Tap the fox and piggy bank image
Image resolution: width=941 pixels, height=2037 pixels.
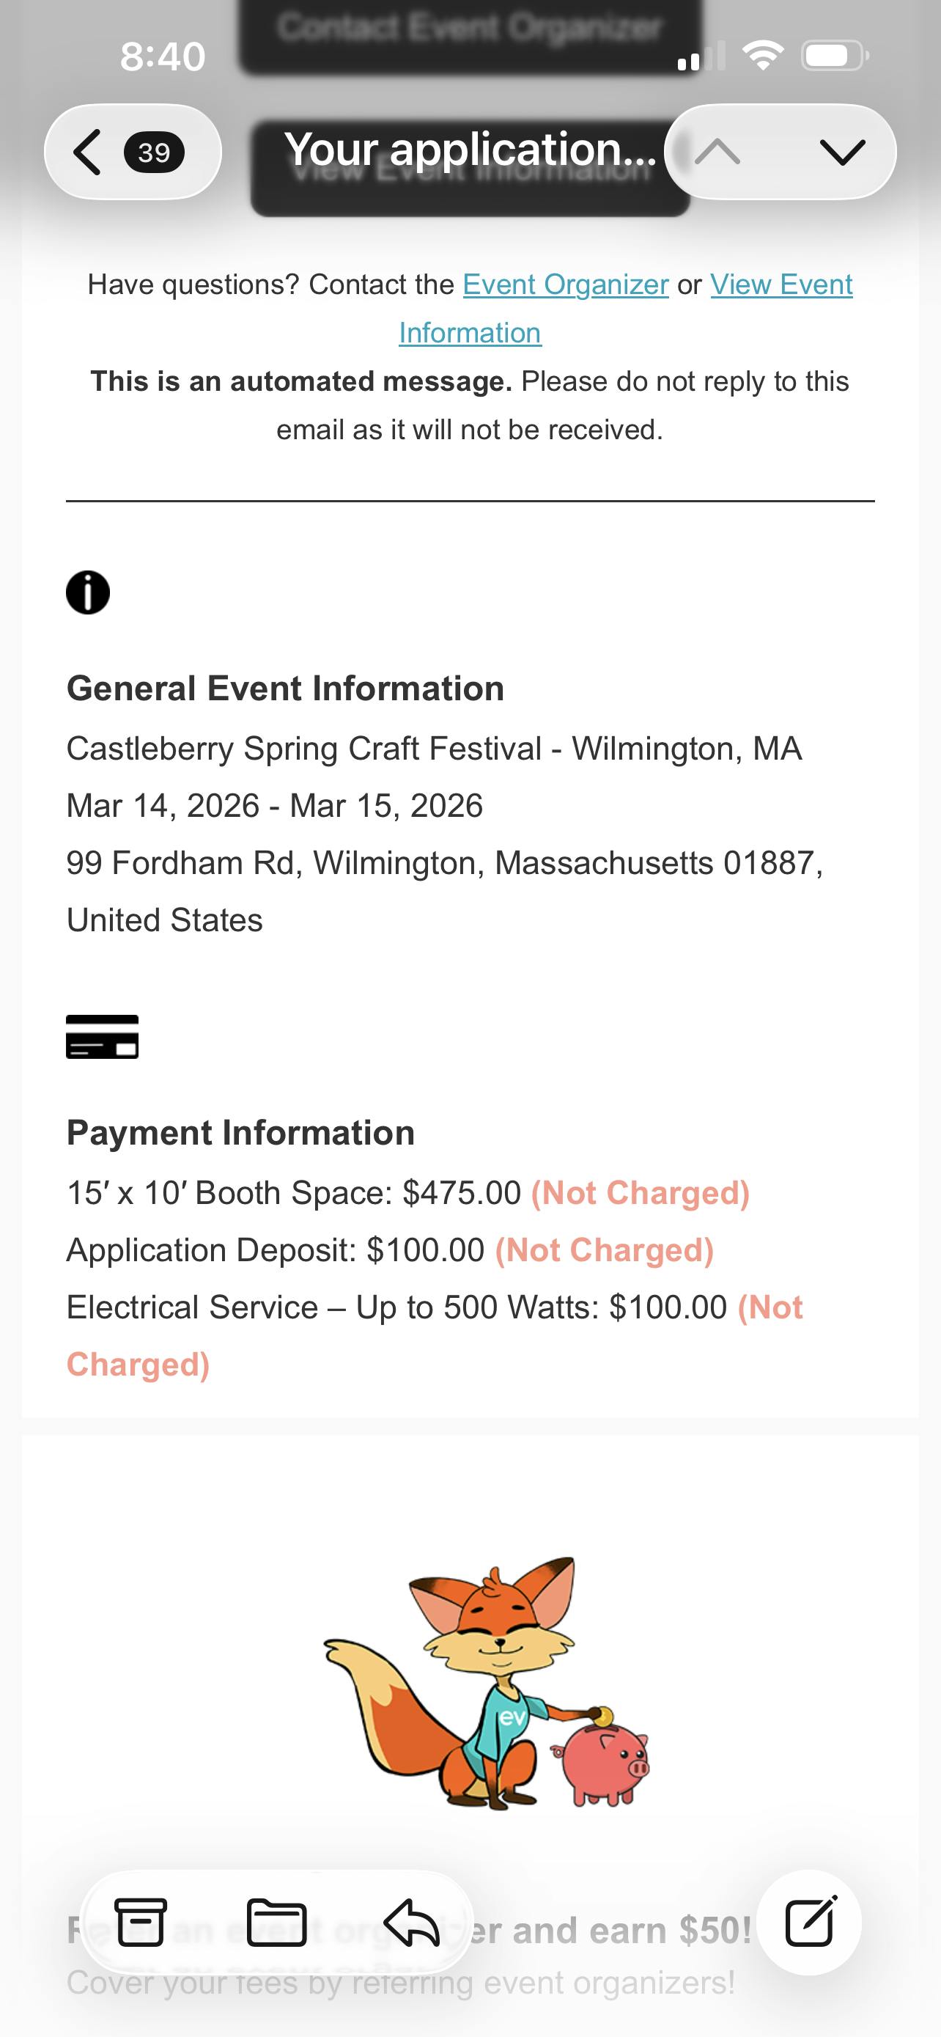pyautogui.click(x=487, y=1684)
